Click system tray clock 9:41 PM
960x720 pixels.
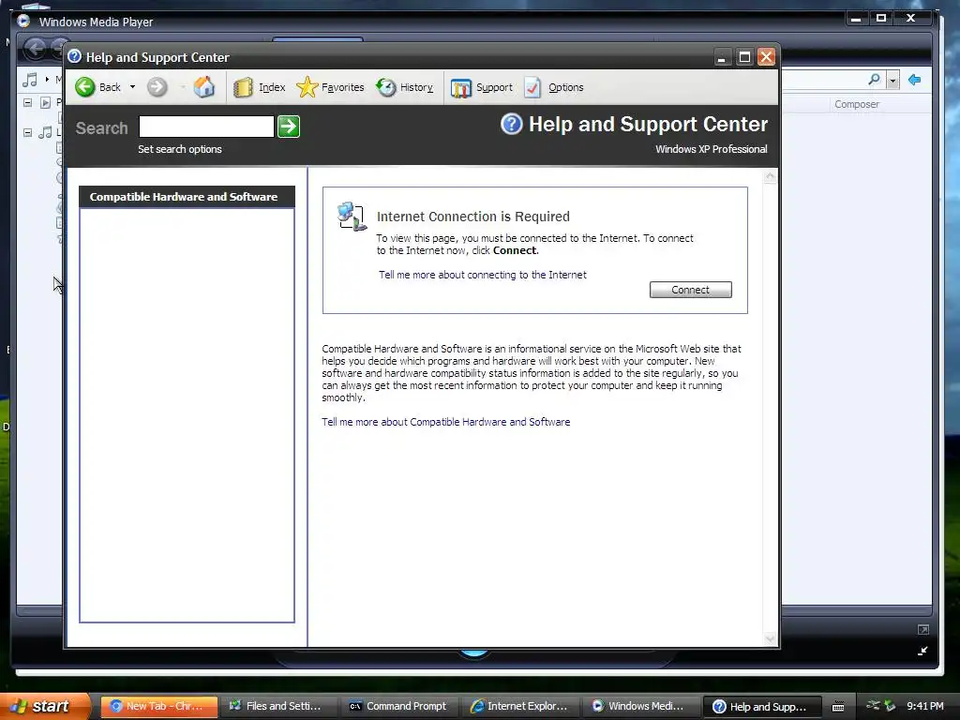coord(924,706)
